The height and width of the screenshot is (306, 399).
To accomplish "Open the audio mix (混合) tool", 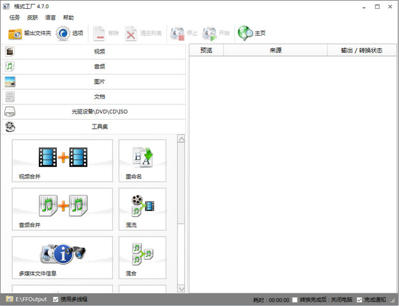I will [142, 258].
